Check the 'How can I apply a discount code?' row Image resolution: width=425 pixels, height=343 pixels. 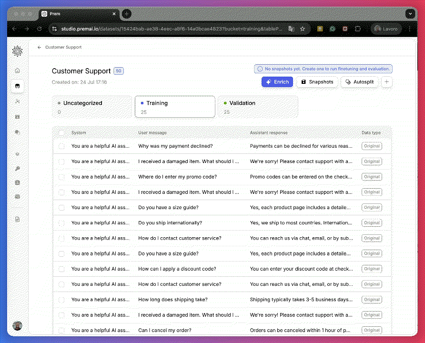[61, 269]
